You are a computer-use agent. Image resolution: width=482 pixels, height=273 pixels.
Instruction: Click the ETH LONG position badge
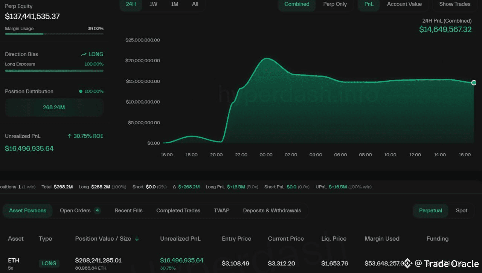click(x=49, y=264)
